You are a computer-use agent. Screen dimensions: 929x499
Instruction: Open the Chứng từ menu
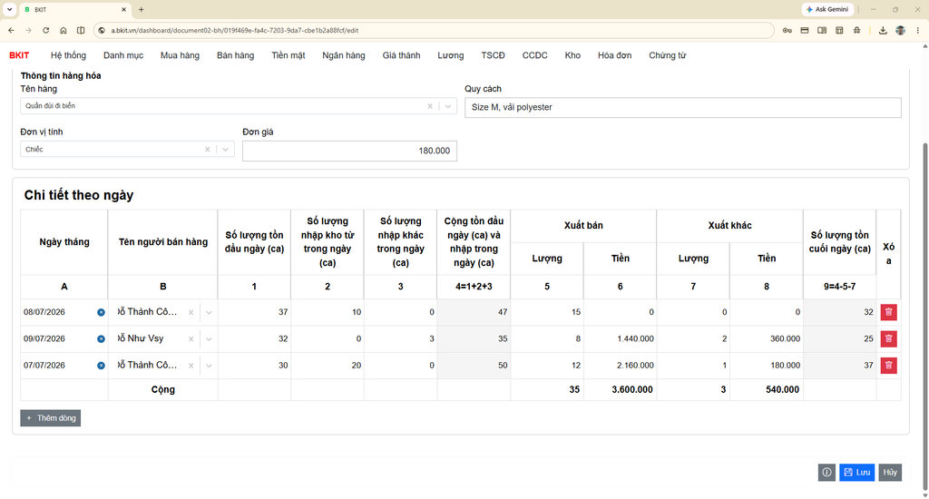667,55
